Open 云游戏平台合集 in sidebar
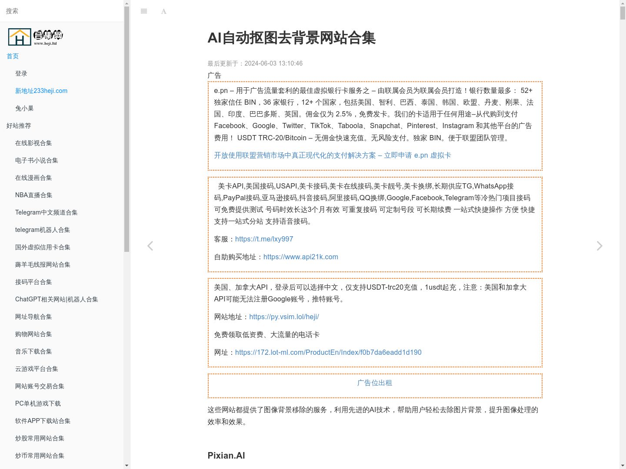The image size is (626, 469). 37,369
